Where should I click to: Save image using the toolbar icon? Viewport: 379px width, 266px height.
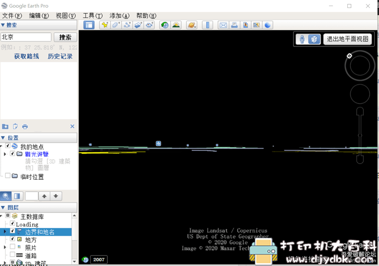point(245,25)
